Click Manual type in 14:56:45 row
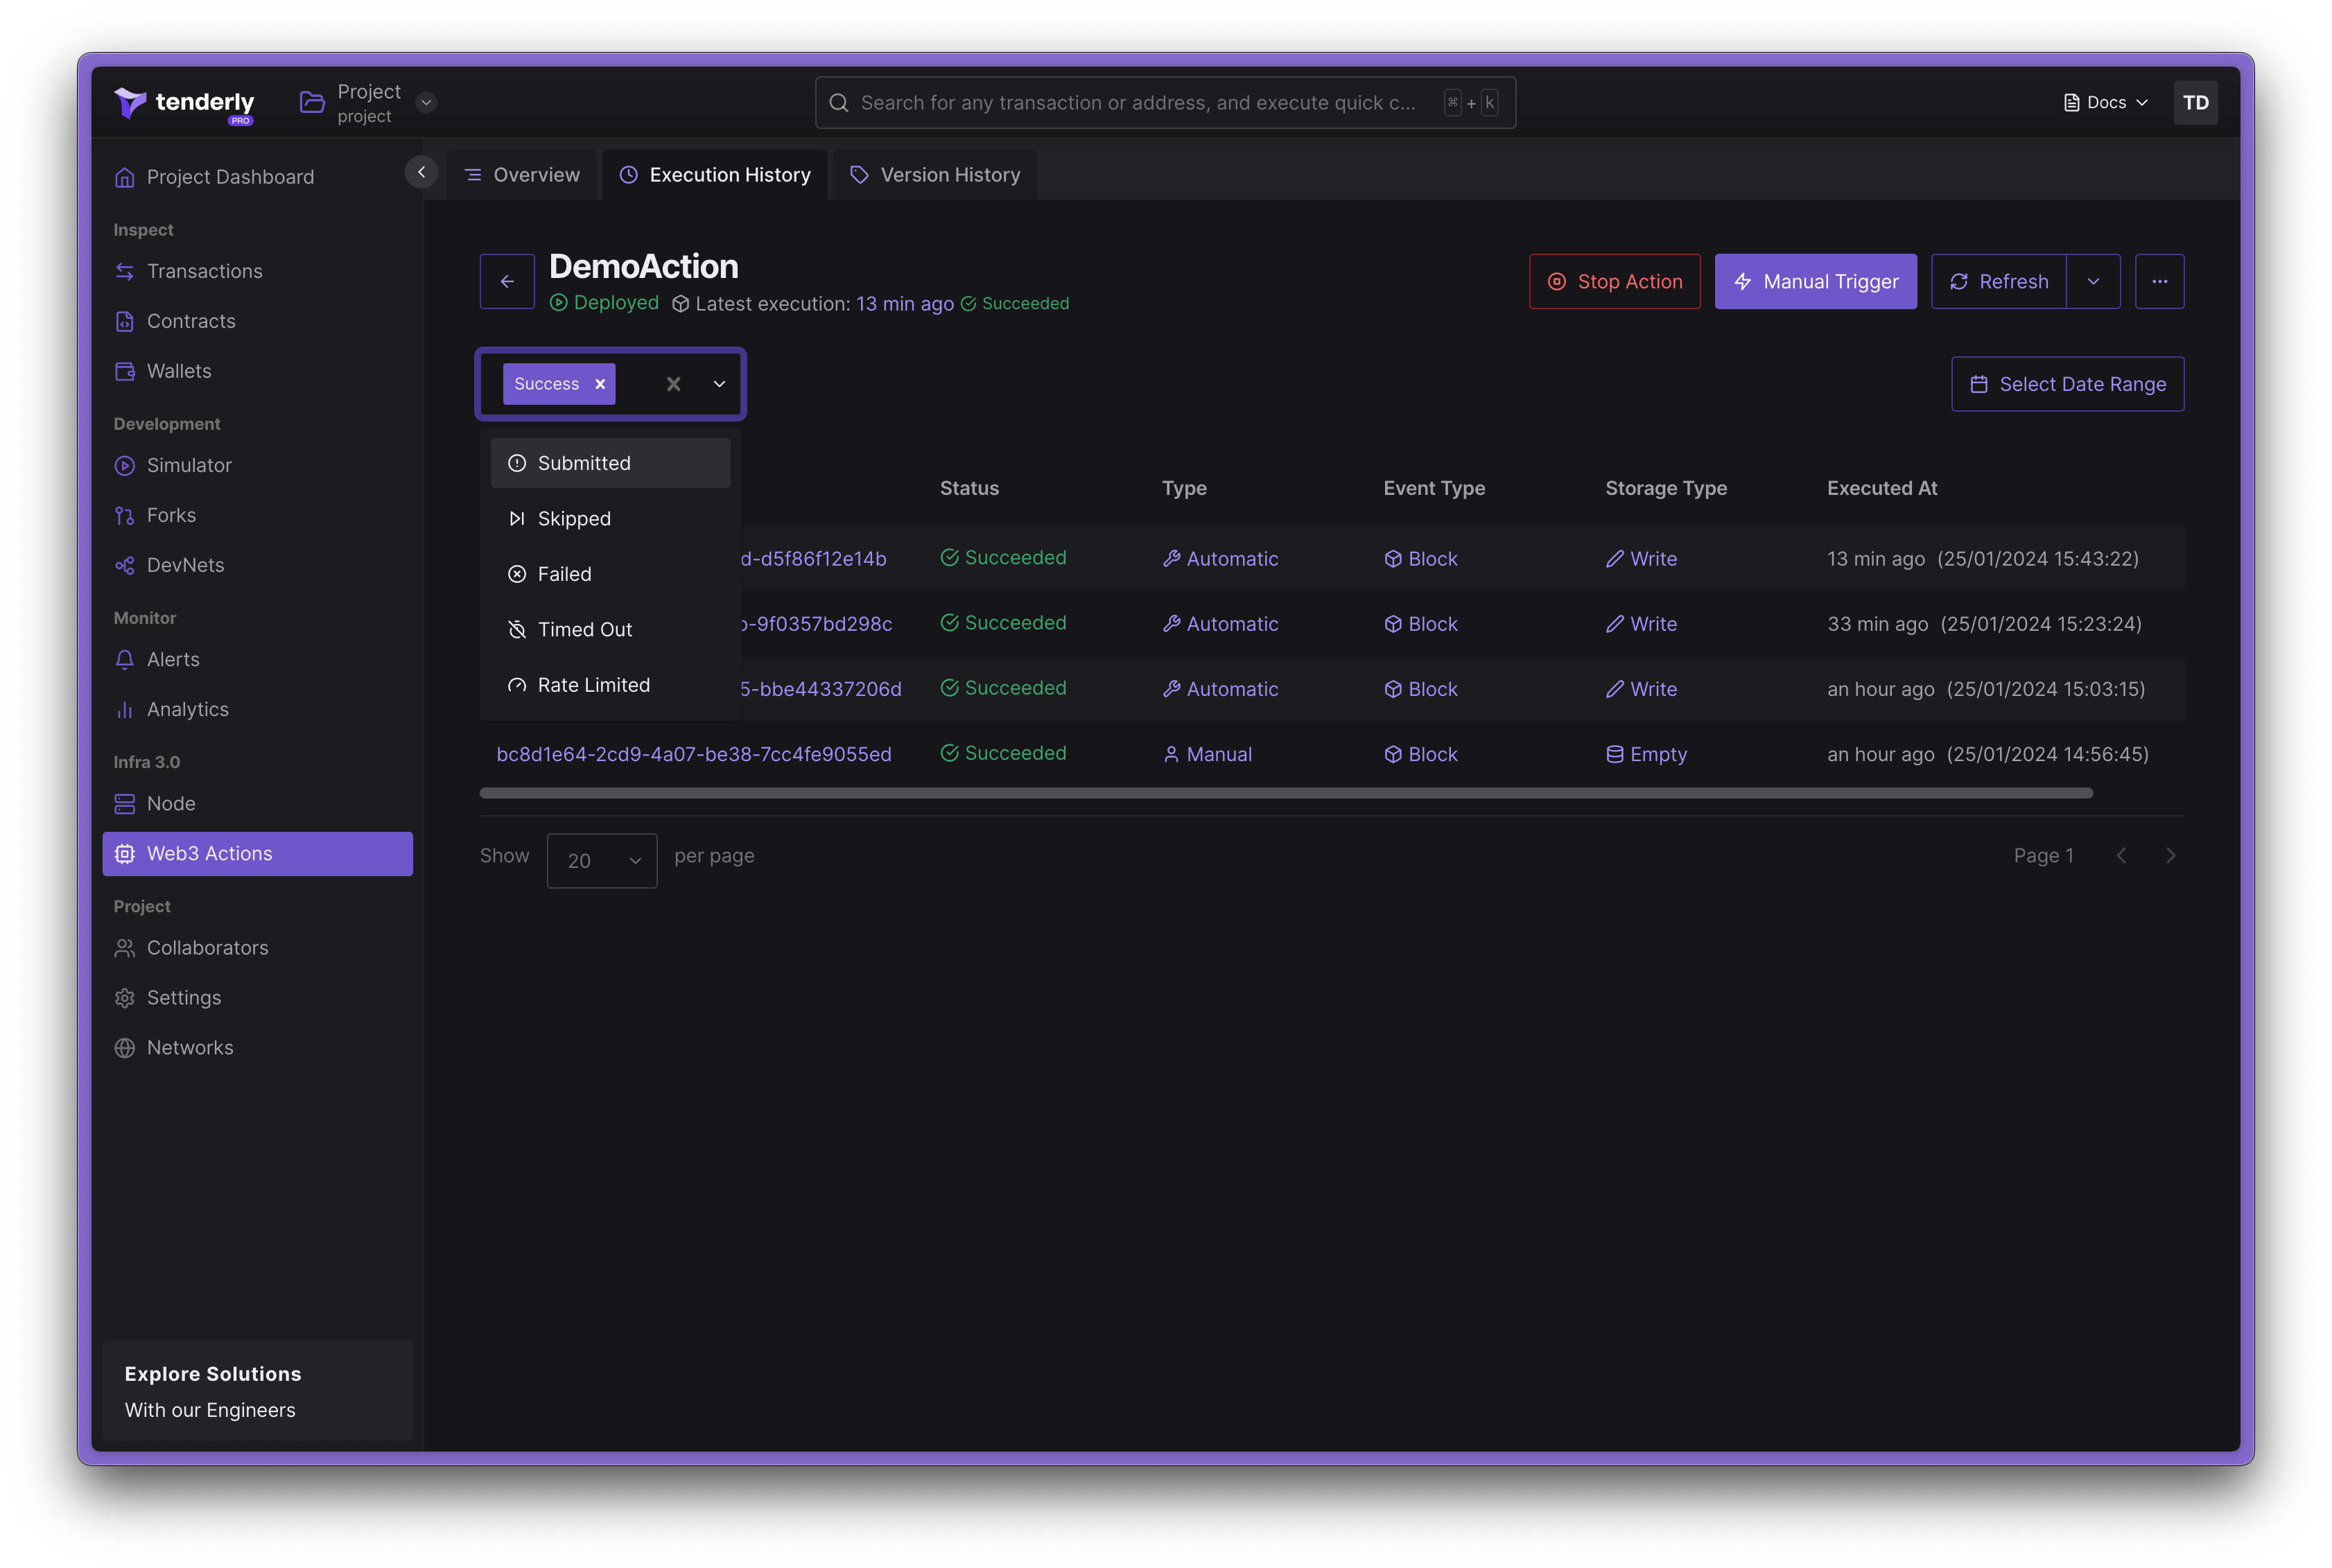2332x1568 pixels. coord(1207,754)
